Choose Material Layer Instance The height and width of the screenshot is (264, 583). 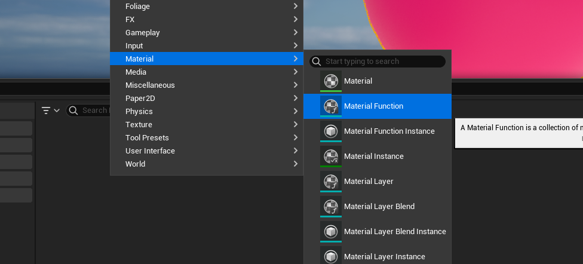tap(378, 254)
